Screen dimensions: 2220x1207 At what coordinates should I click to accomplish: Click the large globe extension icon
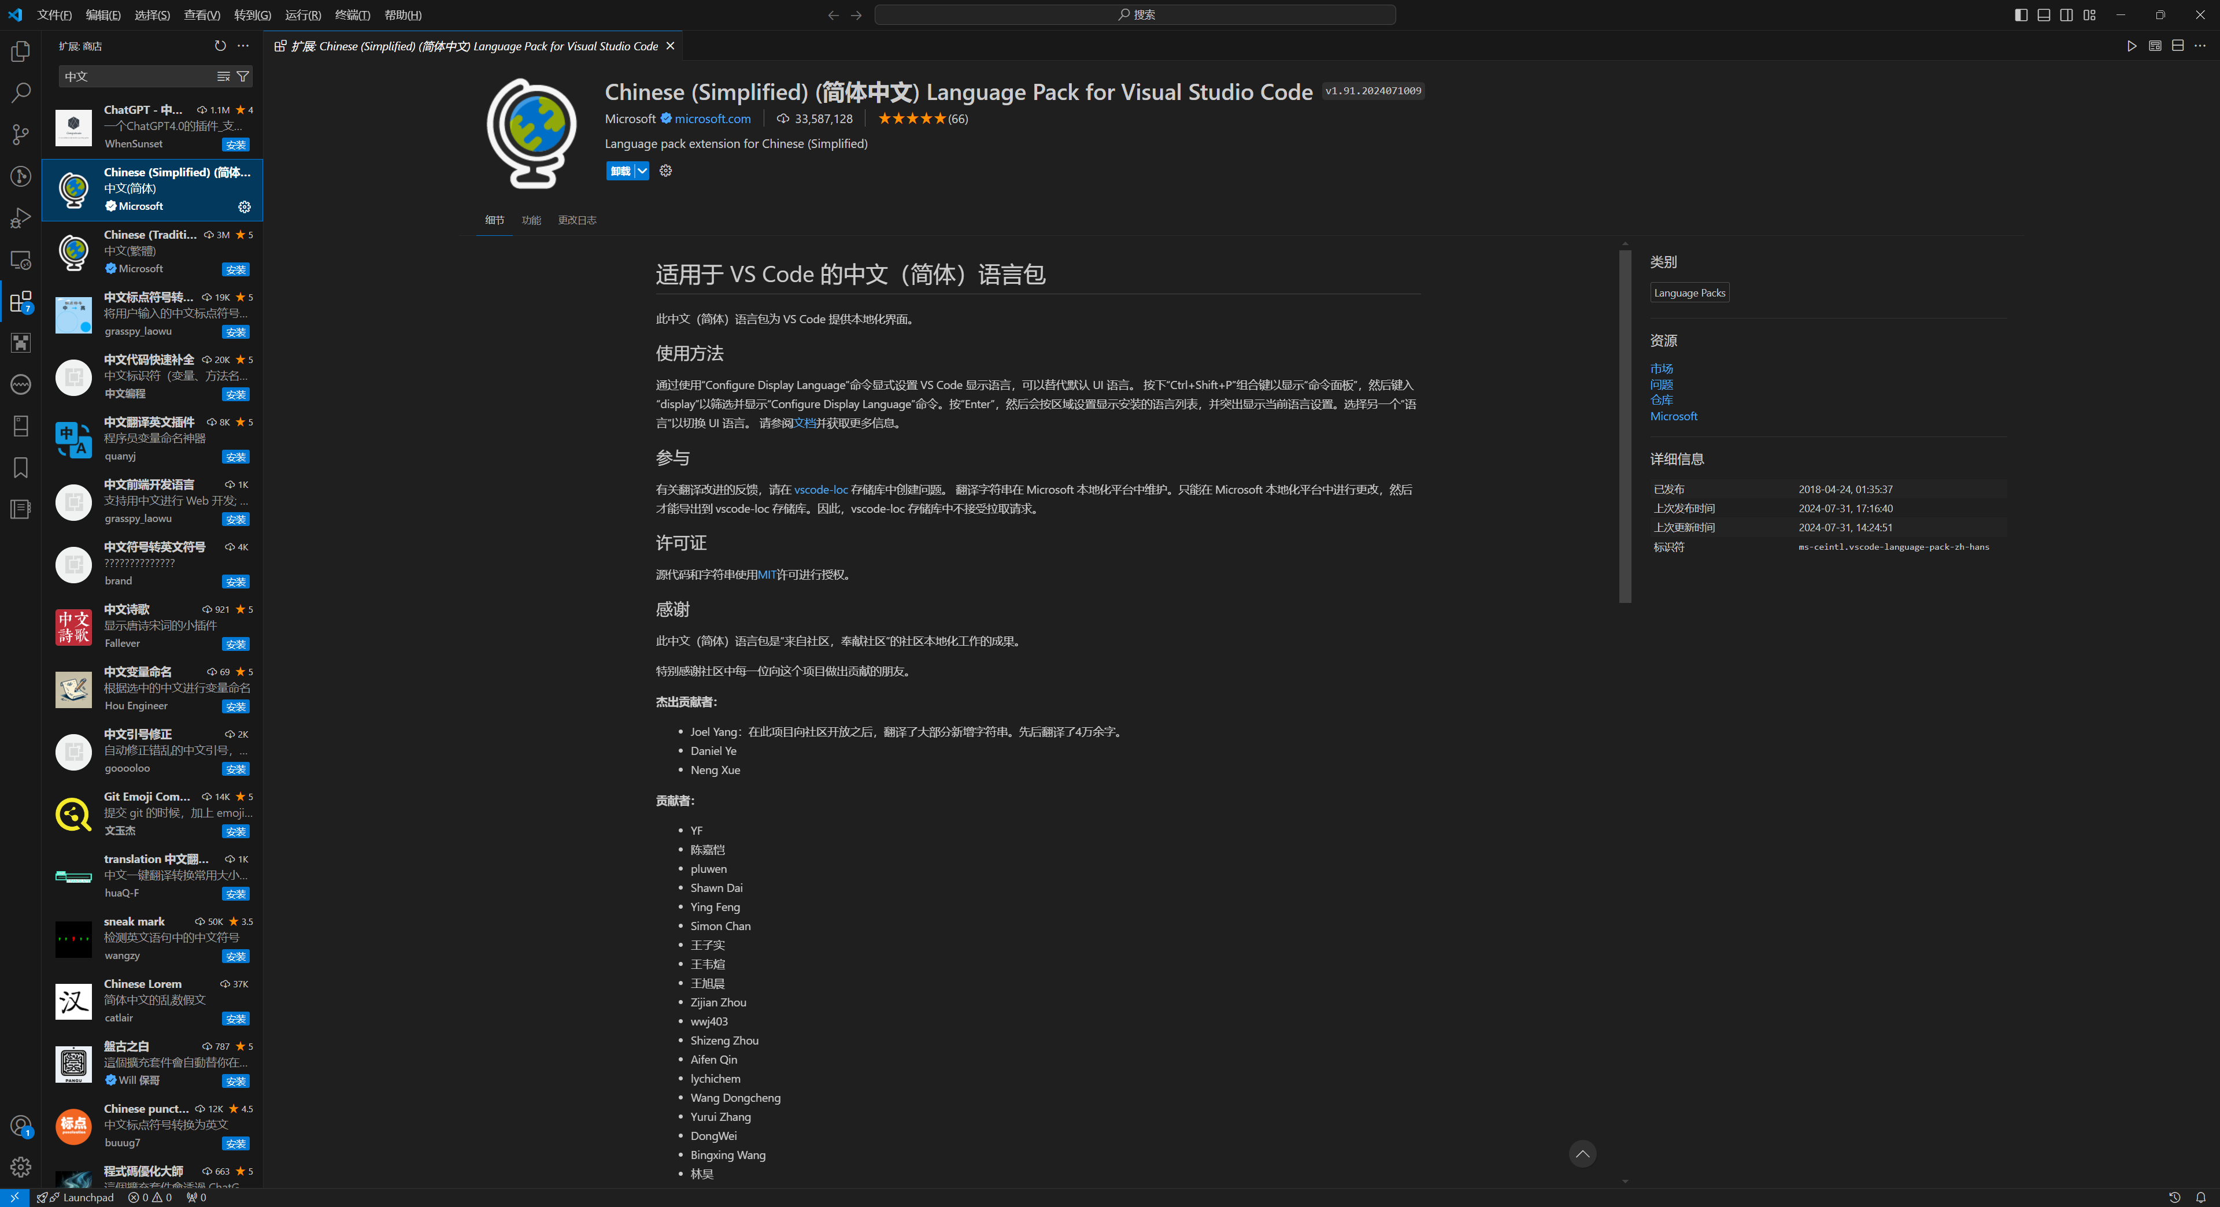[x=532, y=133]
